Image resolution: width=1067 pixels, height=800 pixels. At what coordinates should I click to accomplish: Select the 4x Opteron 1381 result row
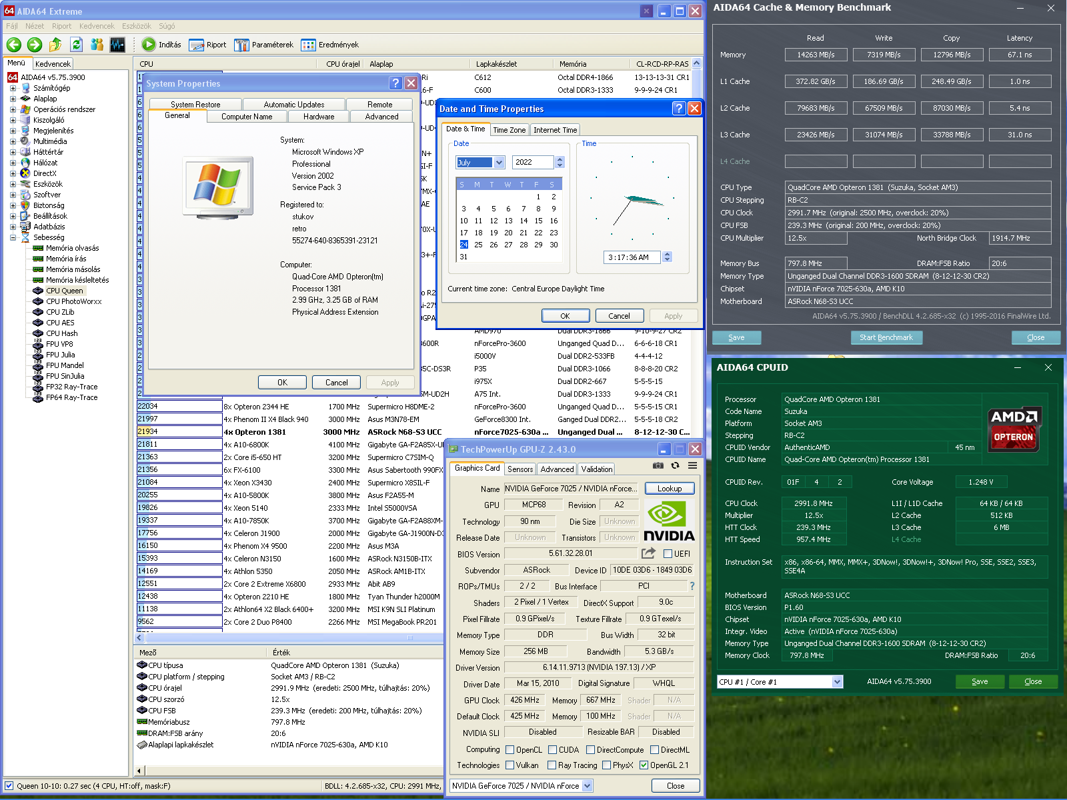pyautogui.click(x=413, y=432)
